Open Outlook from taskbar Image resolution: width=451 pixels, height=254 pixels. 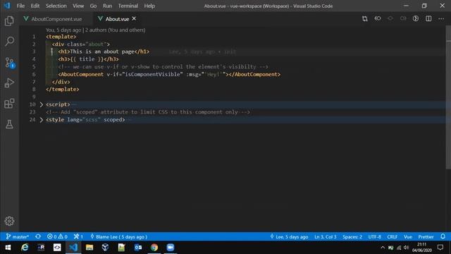click(138, 248)
